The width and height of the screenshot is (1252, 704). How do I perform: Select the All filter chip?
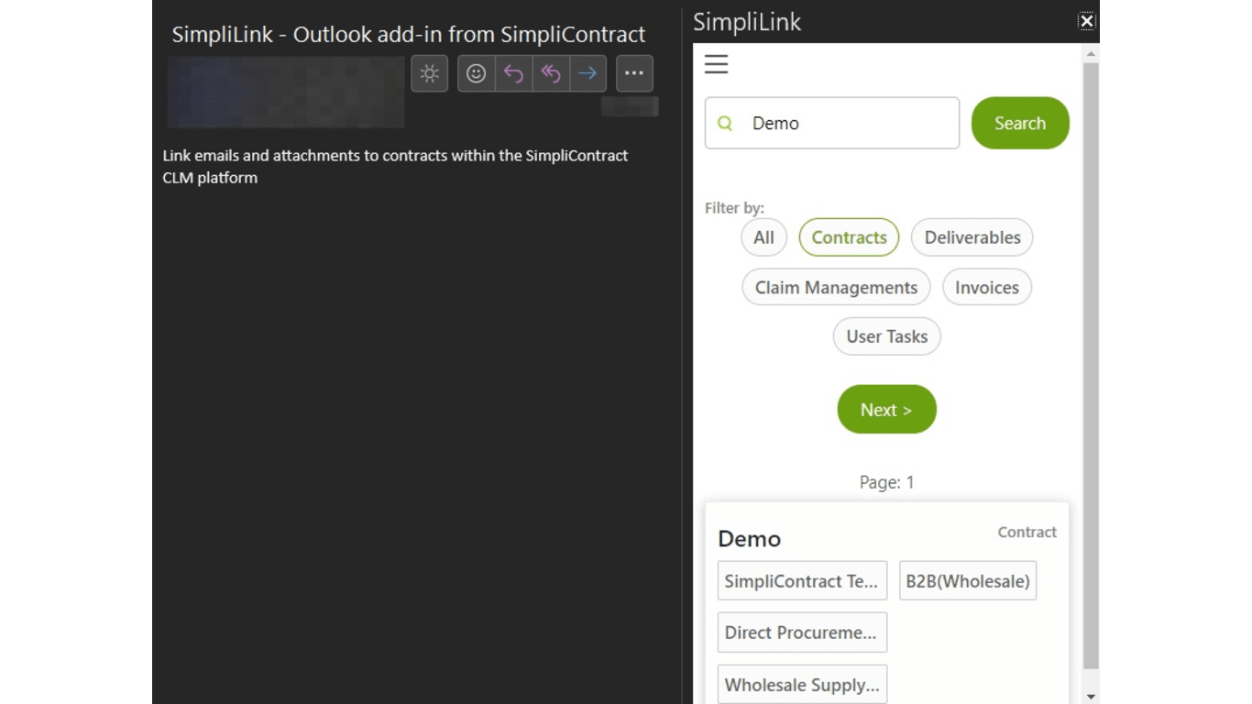pos(763,237)
